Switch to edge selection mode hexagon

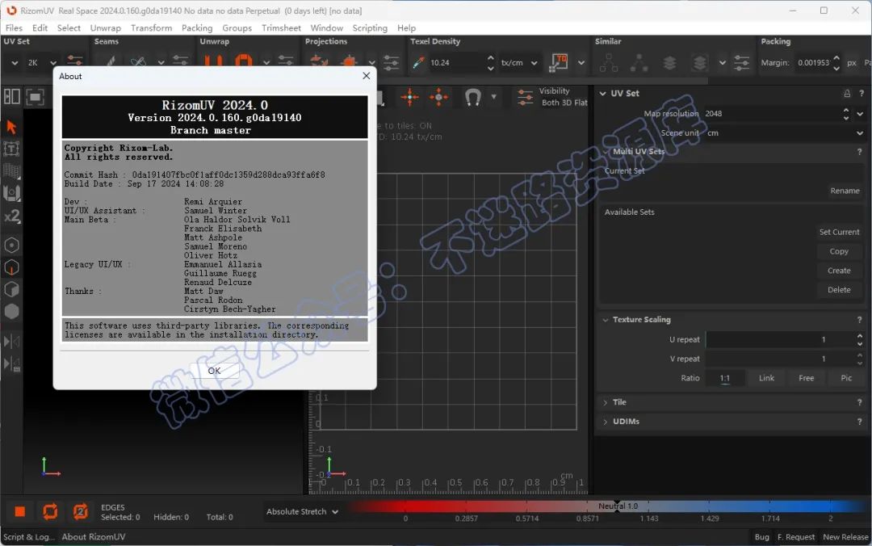(11, 267)
